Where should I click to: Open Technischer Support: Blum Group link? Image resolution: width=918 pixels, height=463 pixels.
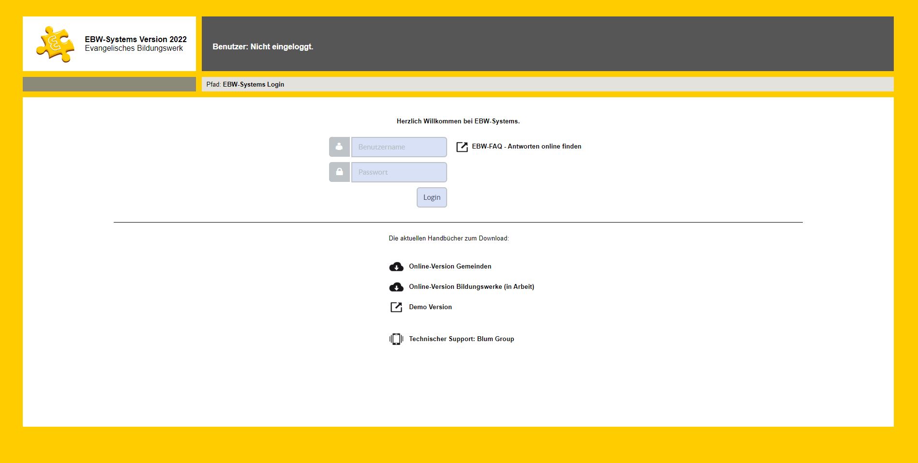tap(462, 339)
